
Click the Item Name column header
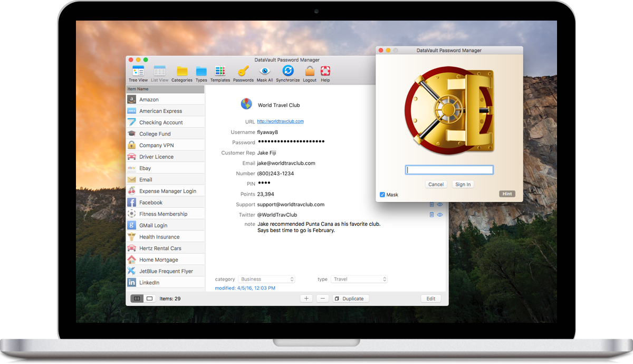(x=165, y=89)
